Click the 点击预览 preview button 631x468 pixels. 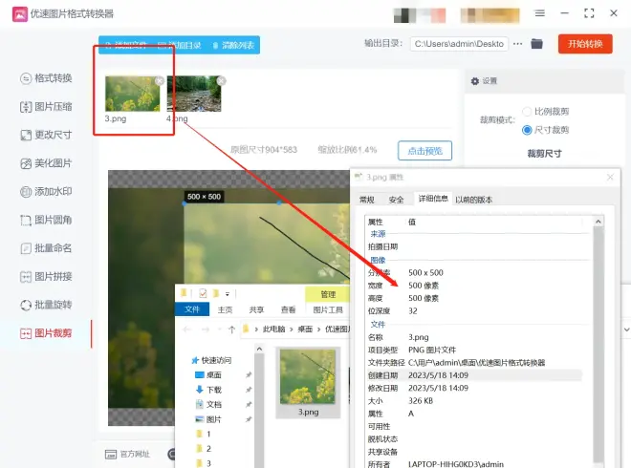pyautogui.click(x=424, y=151)
